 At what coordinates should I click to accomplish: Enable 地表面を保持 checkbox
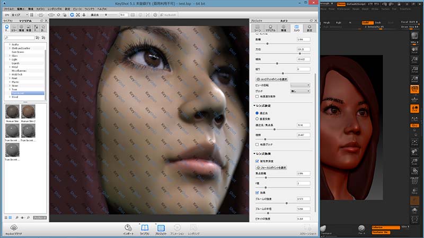257,96
